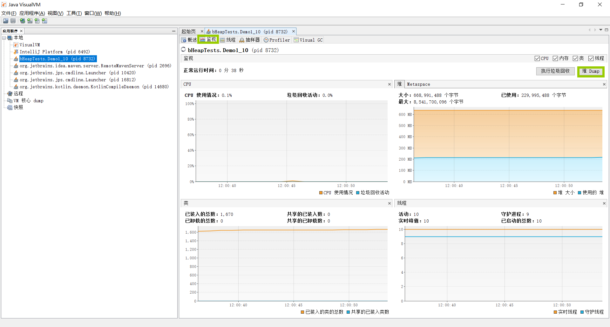
Task: Switch to the Metaspace tab
Action: tap(418, 84)
